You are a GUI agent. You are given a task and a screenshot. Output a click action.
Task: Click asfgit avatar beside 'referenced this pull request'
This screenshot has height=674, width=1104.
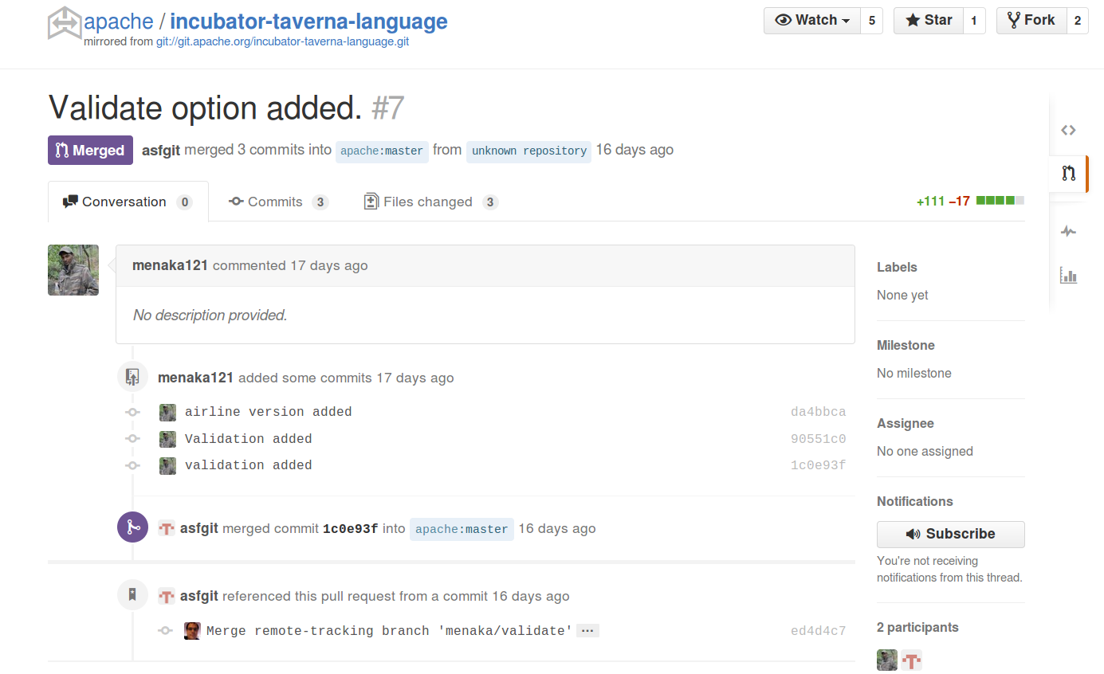coord(167,596)
